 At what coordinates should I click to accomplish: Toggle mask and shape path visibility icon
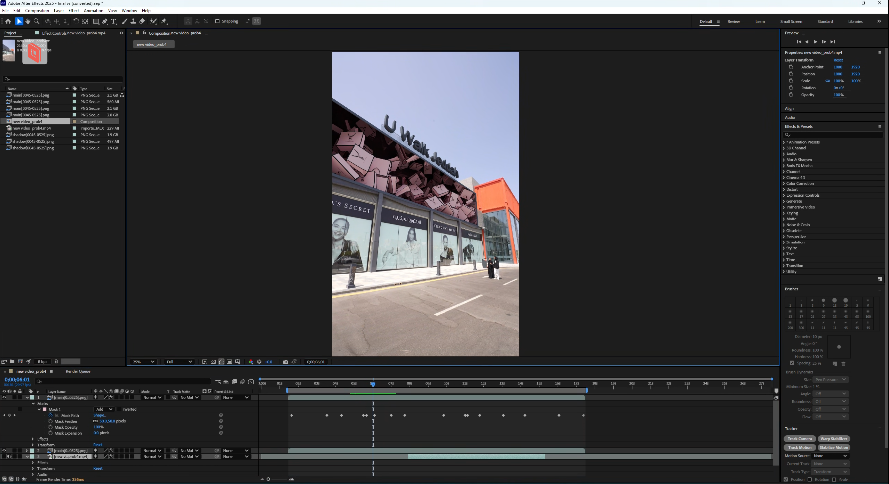(221, 362)
